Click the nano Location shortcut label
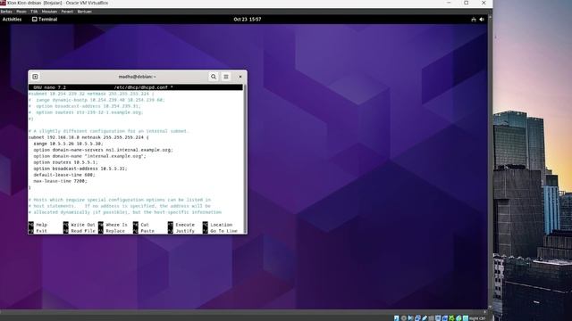 coord(222,225)
